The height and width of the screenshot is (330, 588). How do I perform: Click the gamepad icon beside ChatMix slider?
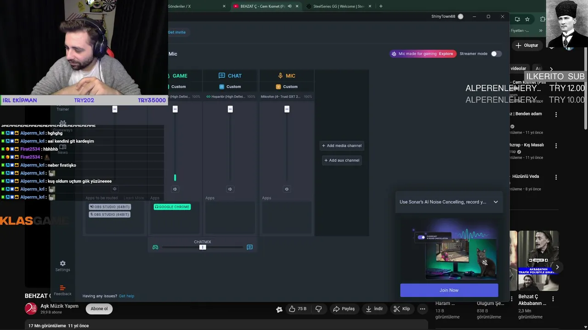tap(155, 247)
